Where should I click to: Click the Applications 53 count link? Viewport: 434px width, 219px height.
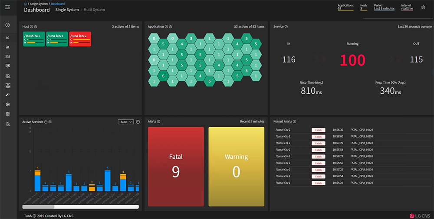340,8
